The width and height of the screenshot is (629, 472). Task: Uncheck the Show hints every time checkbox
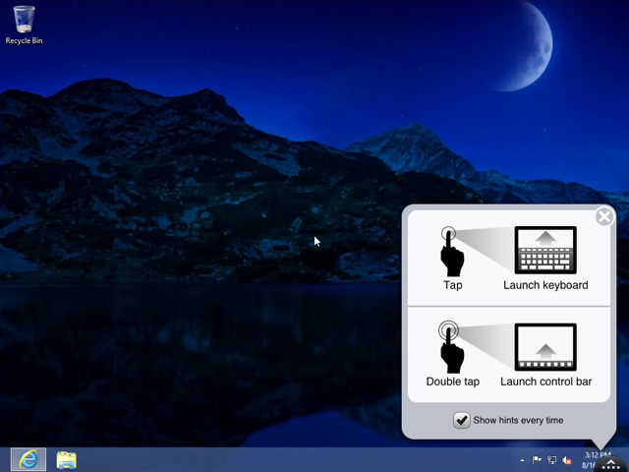point(461,420)
